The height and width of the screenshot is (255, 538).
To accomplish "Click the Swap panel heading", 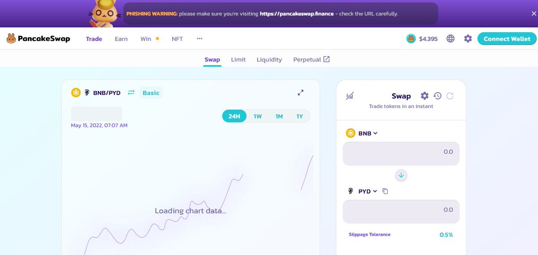I will click(x=401, y=96).
